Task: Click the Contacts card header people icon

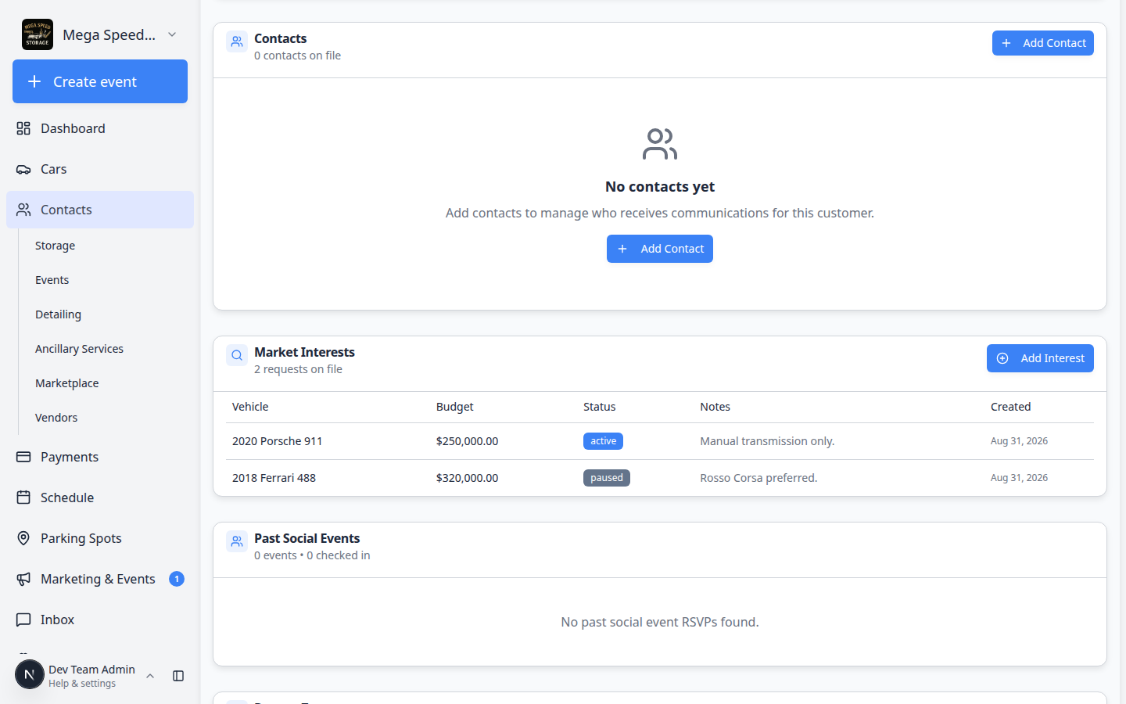Action: pos(237,41)
